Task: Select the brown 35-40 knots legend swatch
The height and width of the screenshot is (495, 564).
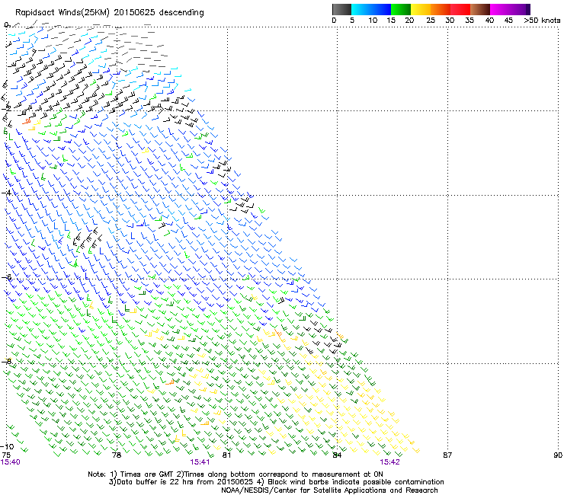Action: [480, 9]
